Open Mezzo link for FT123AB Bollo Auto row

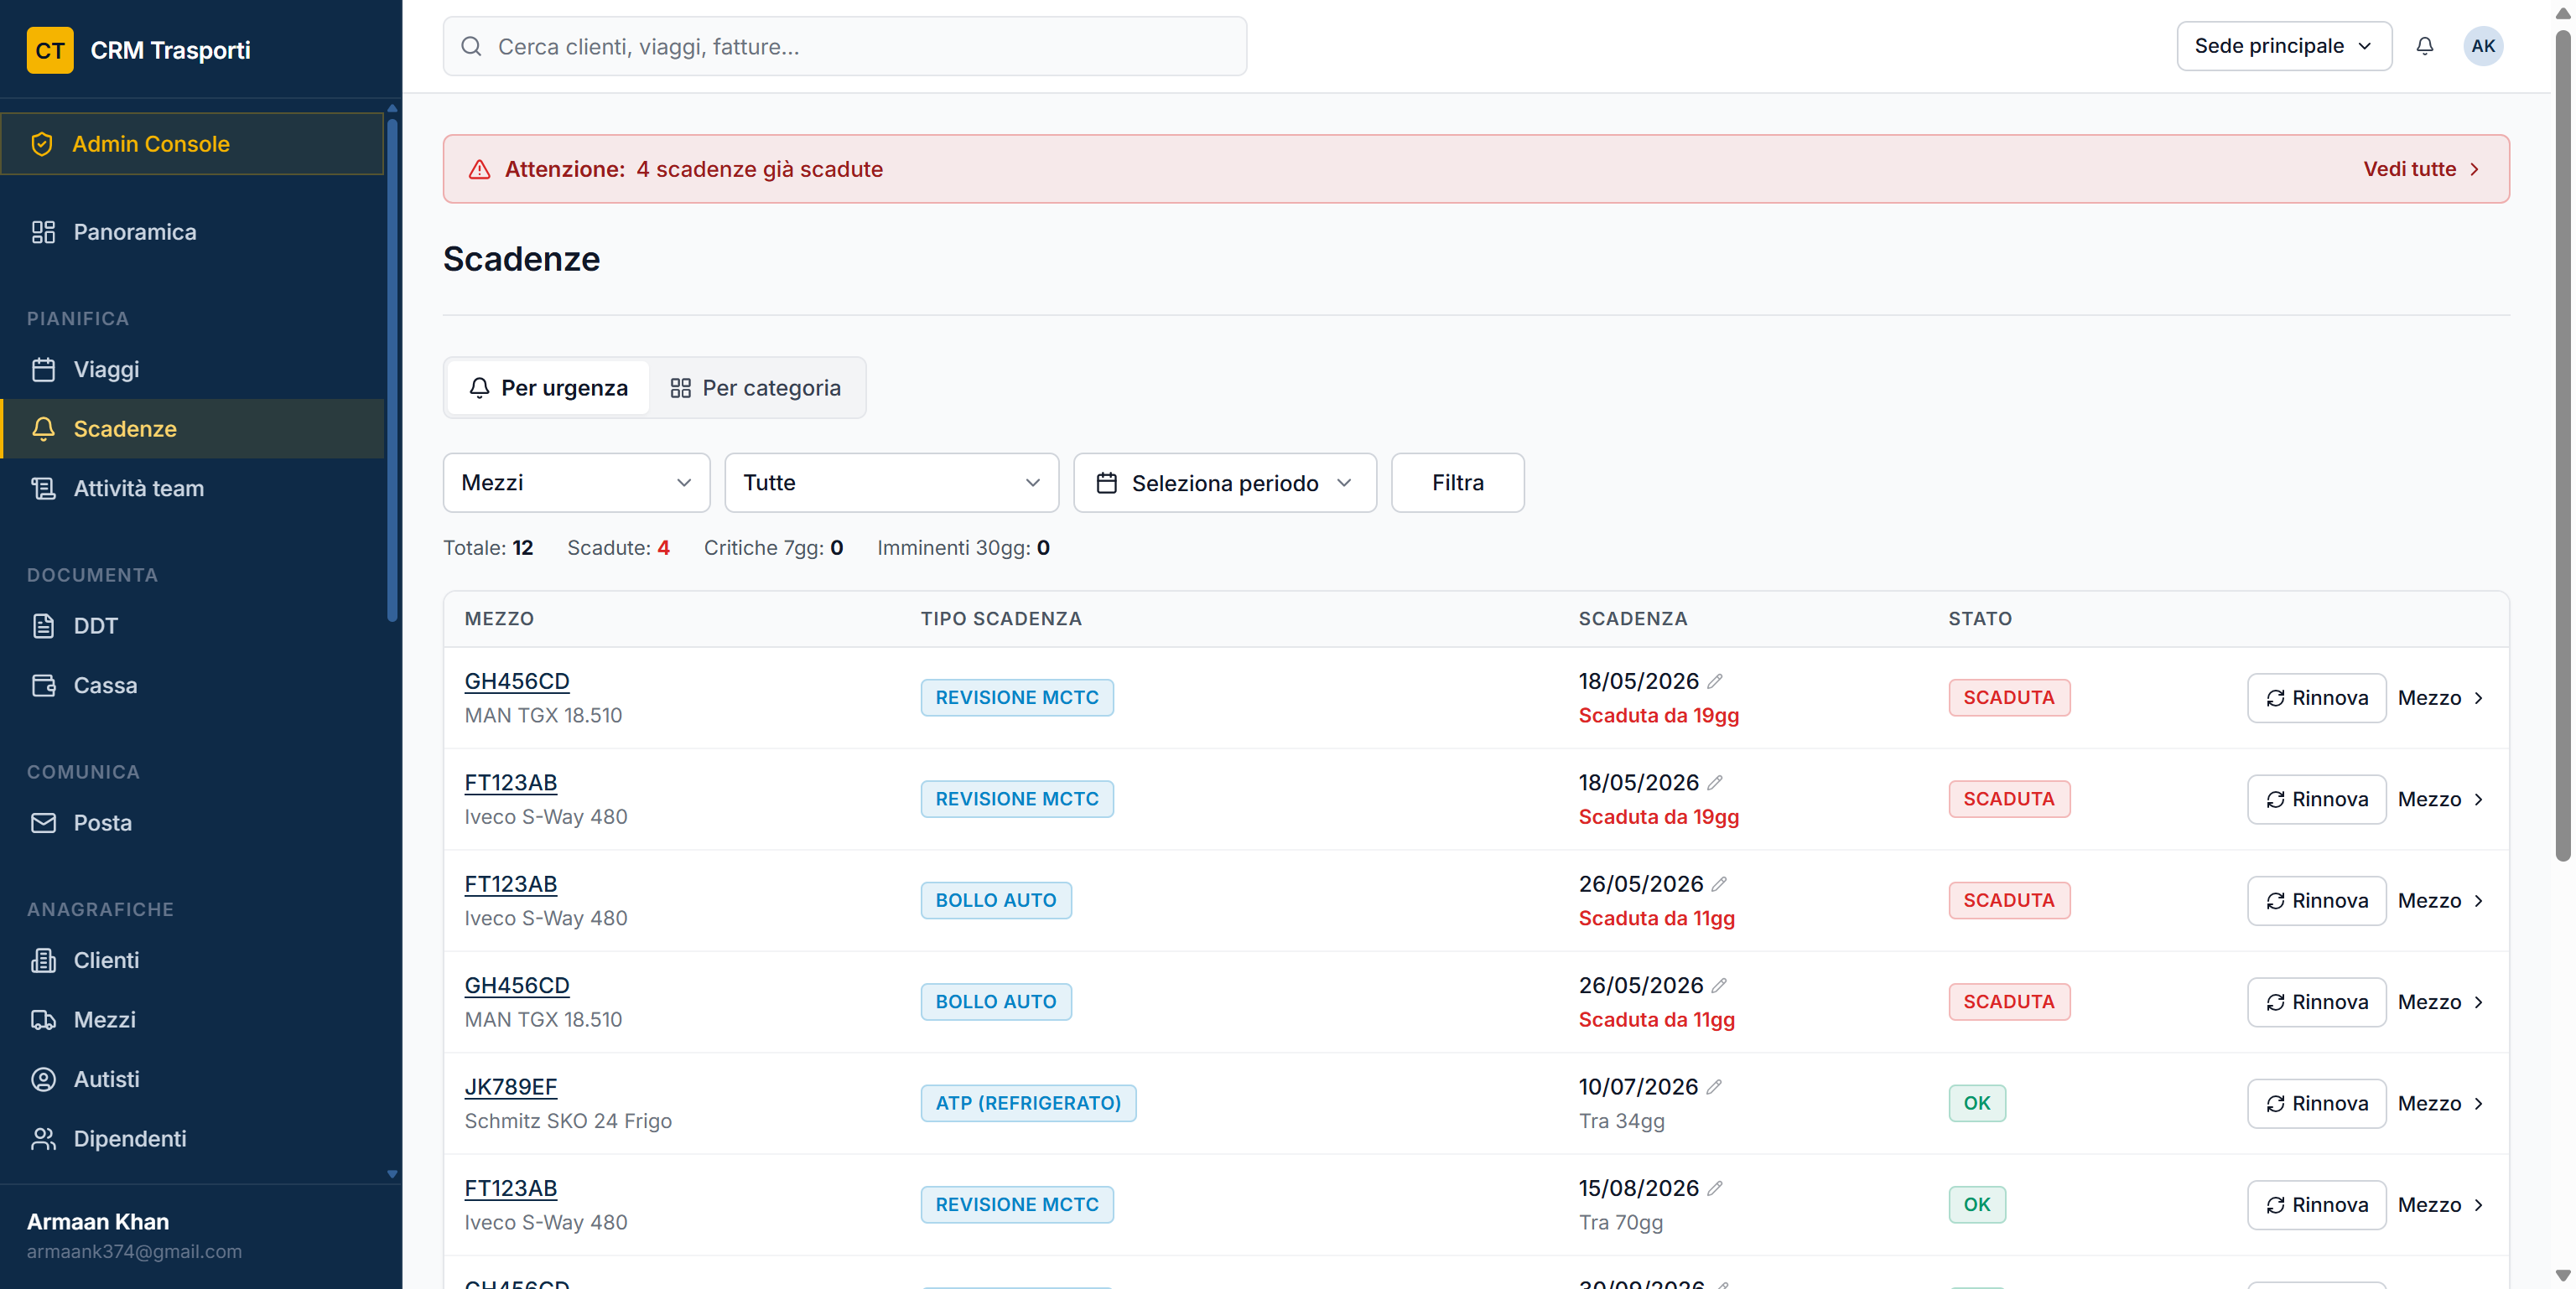(x=2440, y=900)
